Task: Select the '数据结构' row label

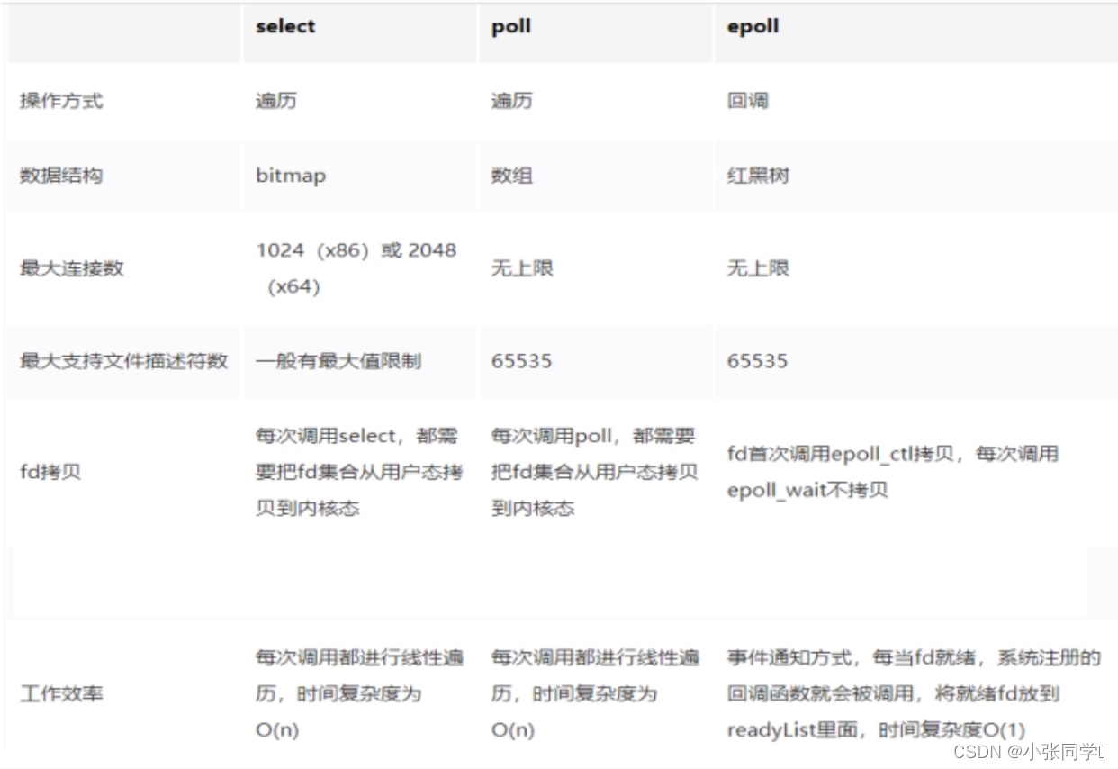Action: point(61,176)
